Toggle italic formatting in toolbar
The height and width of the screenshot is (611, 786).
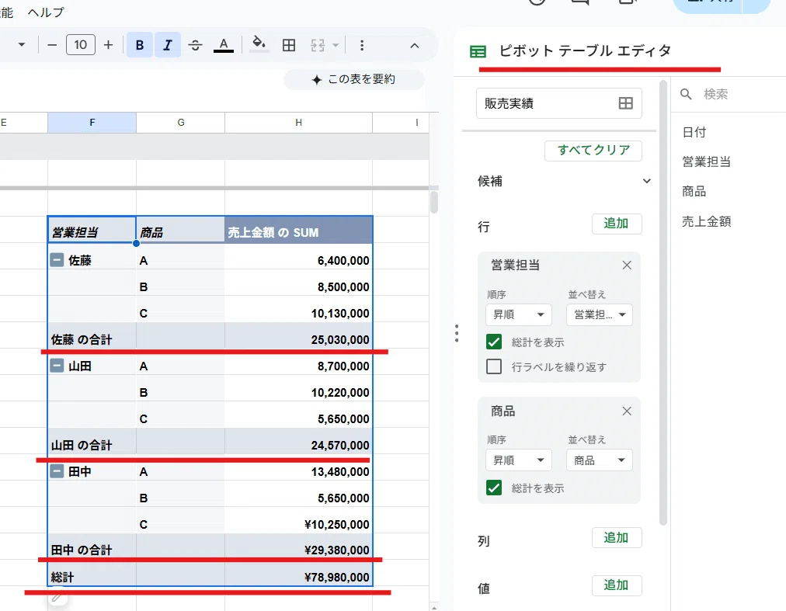168,45
